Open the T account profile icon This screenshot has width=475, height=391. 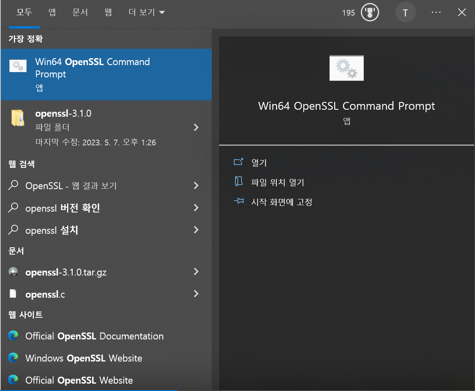point(405,12)
